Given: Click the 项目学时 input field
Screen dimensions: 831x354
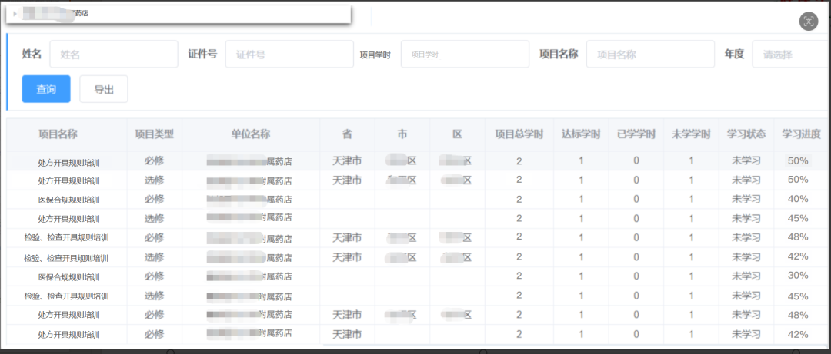Looking at the screenshot, I should pyautogui.click(x=465, y=54).
